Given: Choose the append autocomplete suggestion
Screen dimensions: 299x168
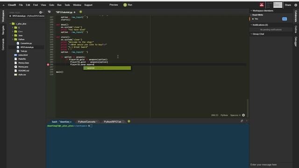Looking at the screenshot, I should 107,68.
